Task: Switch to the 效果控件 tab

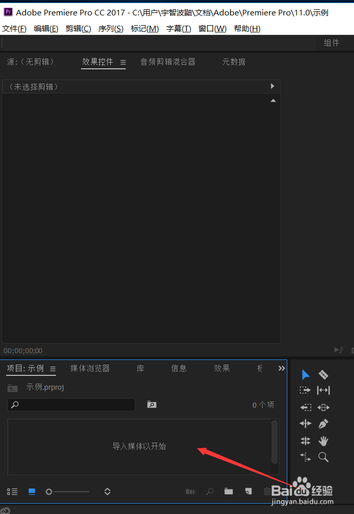Action: click(x=97, y=62)
